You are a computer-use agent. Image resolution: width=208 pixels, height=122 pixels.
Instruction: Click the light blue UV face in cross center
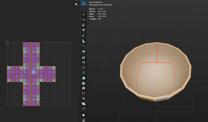pyautogui.click(x=34, y=72)
